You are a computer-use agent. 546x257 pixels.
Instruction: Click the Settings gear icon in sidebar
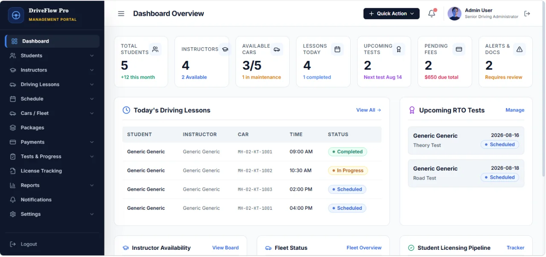point(13,214)
